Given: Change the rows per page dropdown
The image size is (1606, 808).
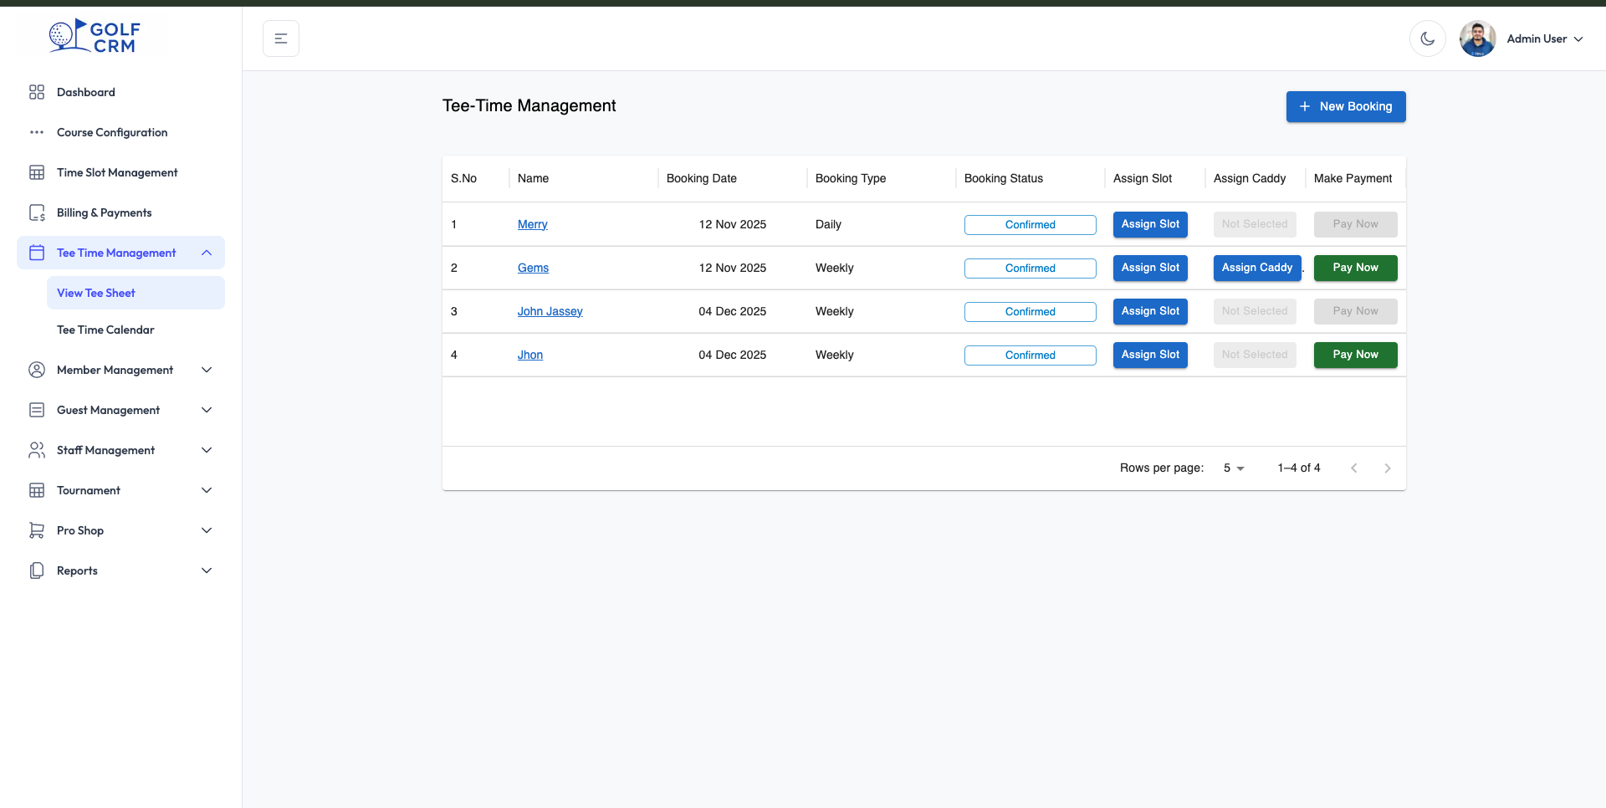Looking at the screenshot, I should (1234, 468).
